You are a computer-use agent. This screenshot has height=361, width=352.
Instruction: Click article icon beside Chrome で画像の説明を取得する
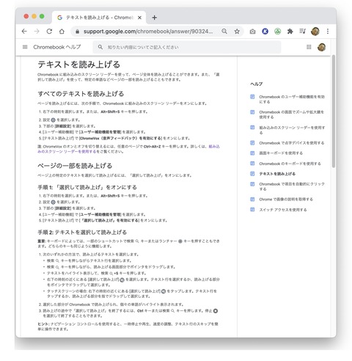252,200
